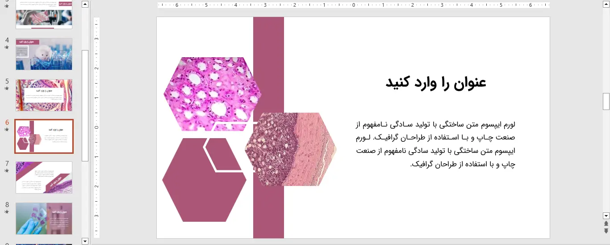Viewport: 610px width, 245px height.
Task: Click the body paragraph beginning 'لورم ایپسوم'
Action: click(436, 144)
